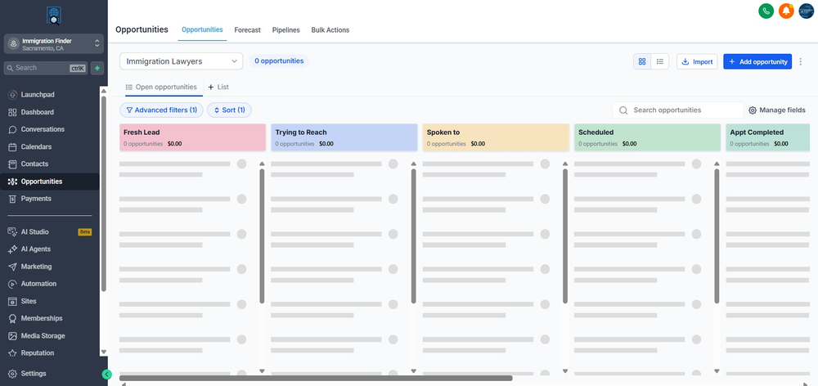Click the green lightning quick actions icon
Viewport: 818px width, 386px height.
tap(97, 68)
